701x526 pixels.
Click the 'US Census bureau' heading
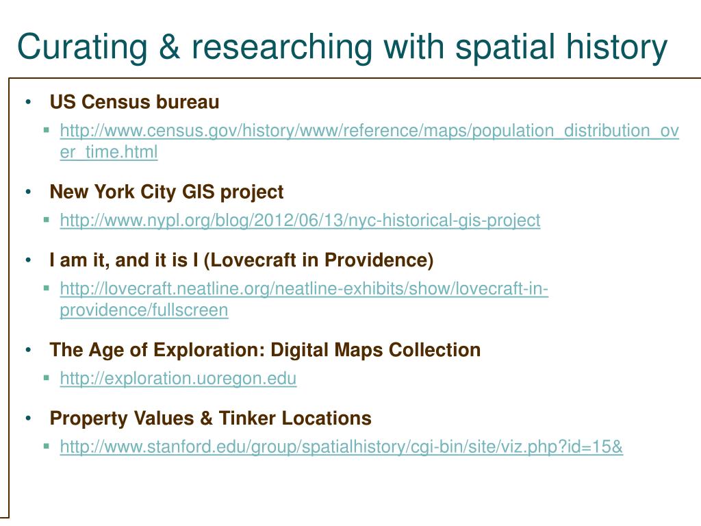click(x=134, y=102)
